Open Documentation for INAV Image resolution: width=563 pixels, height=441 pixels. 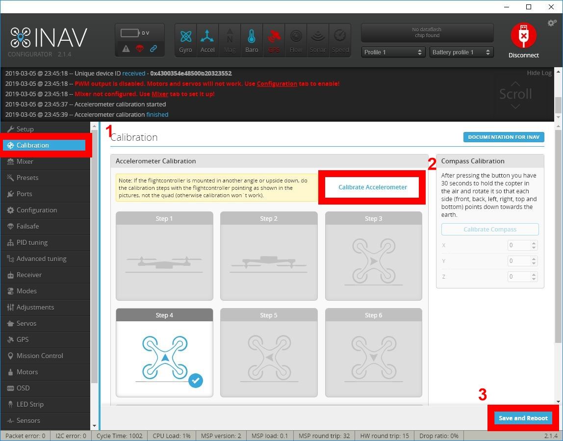tap(503, 137)
